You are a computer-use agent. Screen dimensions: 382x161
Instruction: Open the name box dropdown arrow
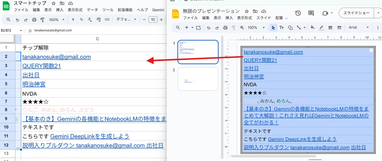click(x=21, y=31)
